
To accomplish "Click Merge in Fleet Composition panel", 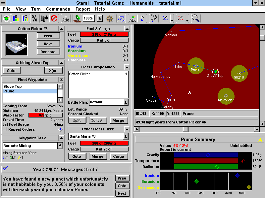I will point(119,120).
